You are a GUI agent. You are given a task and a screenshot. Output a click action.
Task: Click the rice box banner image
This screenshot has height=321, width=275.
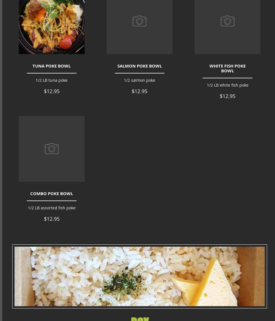(x=139, y=276)
